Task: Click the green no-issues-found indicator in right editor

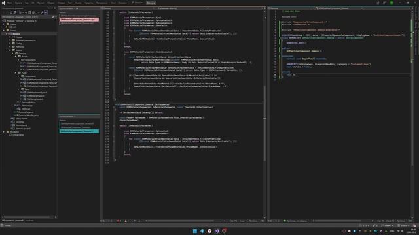Action: point(285,221)
